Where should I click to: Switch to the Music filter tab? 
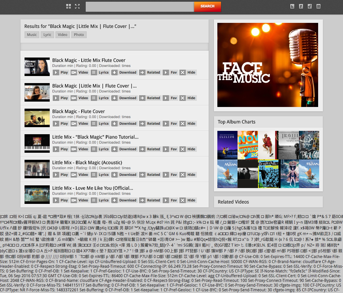pyautogui.click(x=32, y=35)
